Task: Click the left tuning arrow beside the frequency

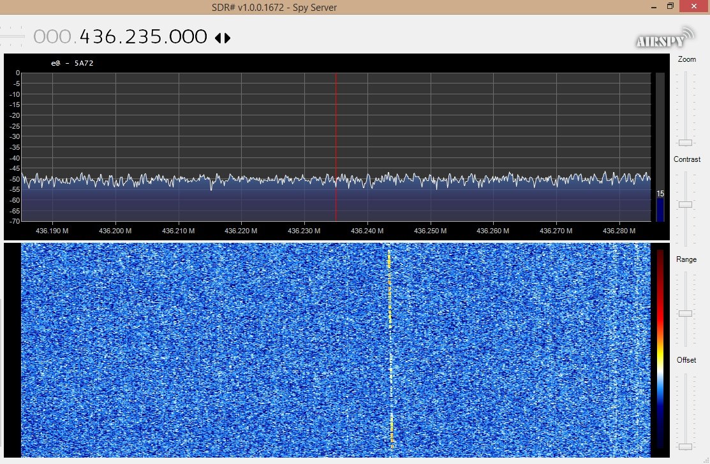Action: click(x=218, y=38)
